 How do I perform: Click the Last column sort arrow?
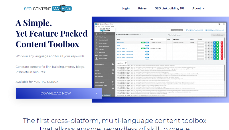click(x=154, y=39)
